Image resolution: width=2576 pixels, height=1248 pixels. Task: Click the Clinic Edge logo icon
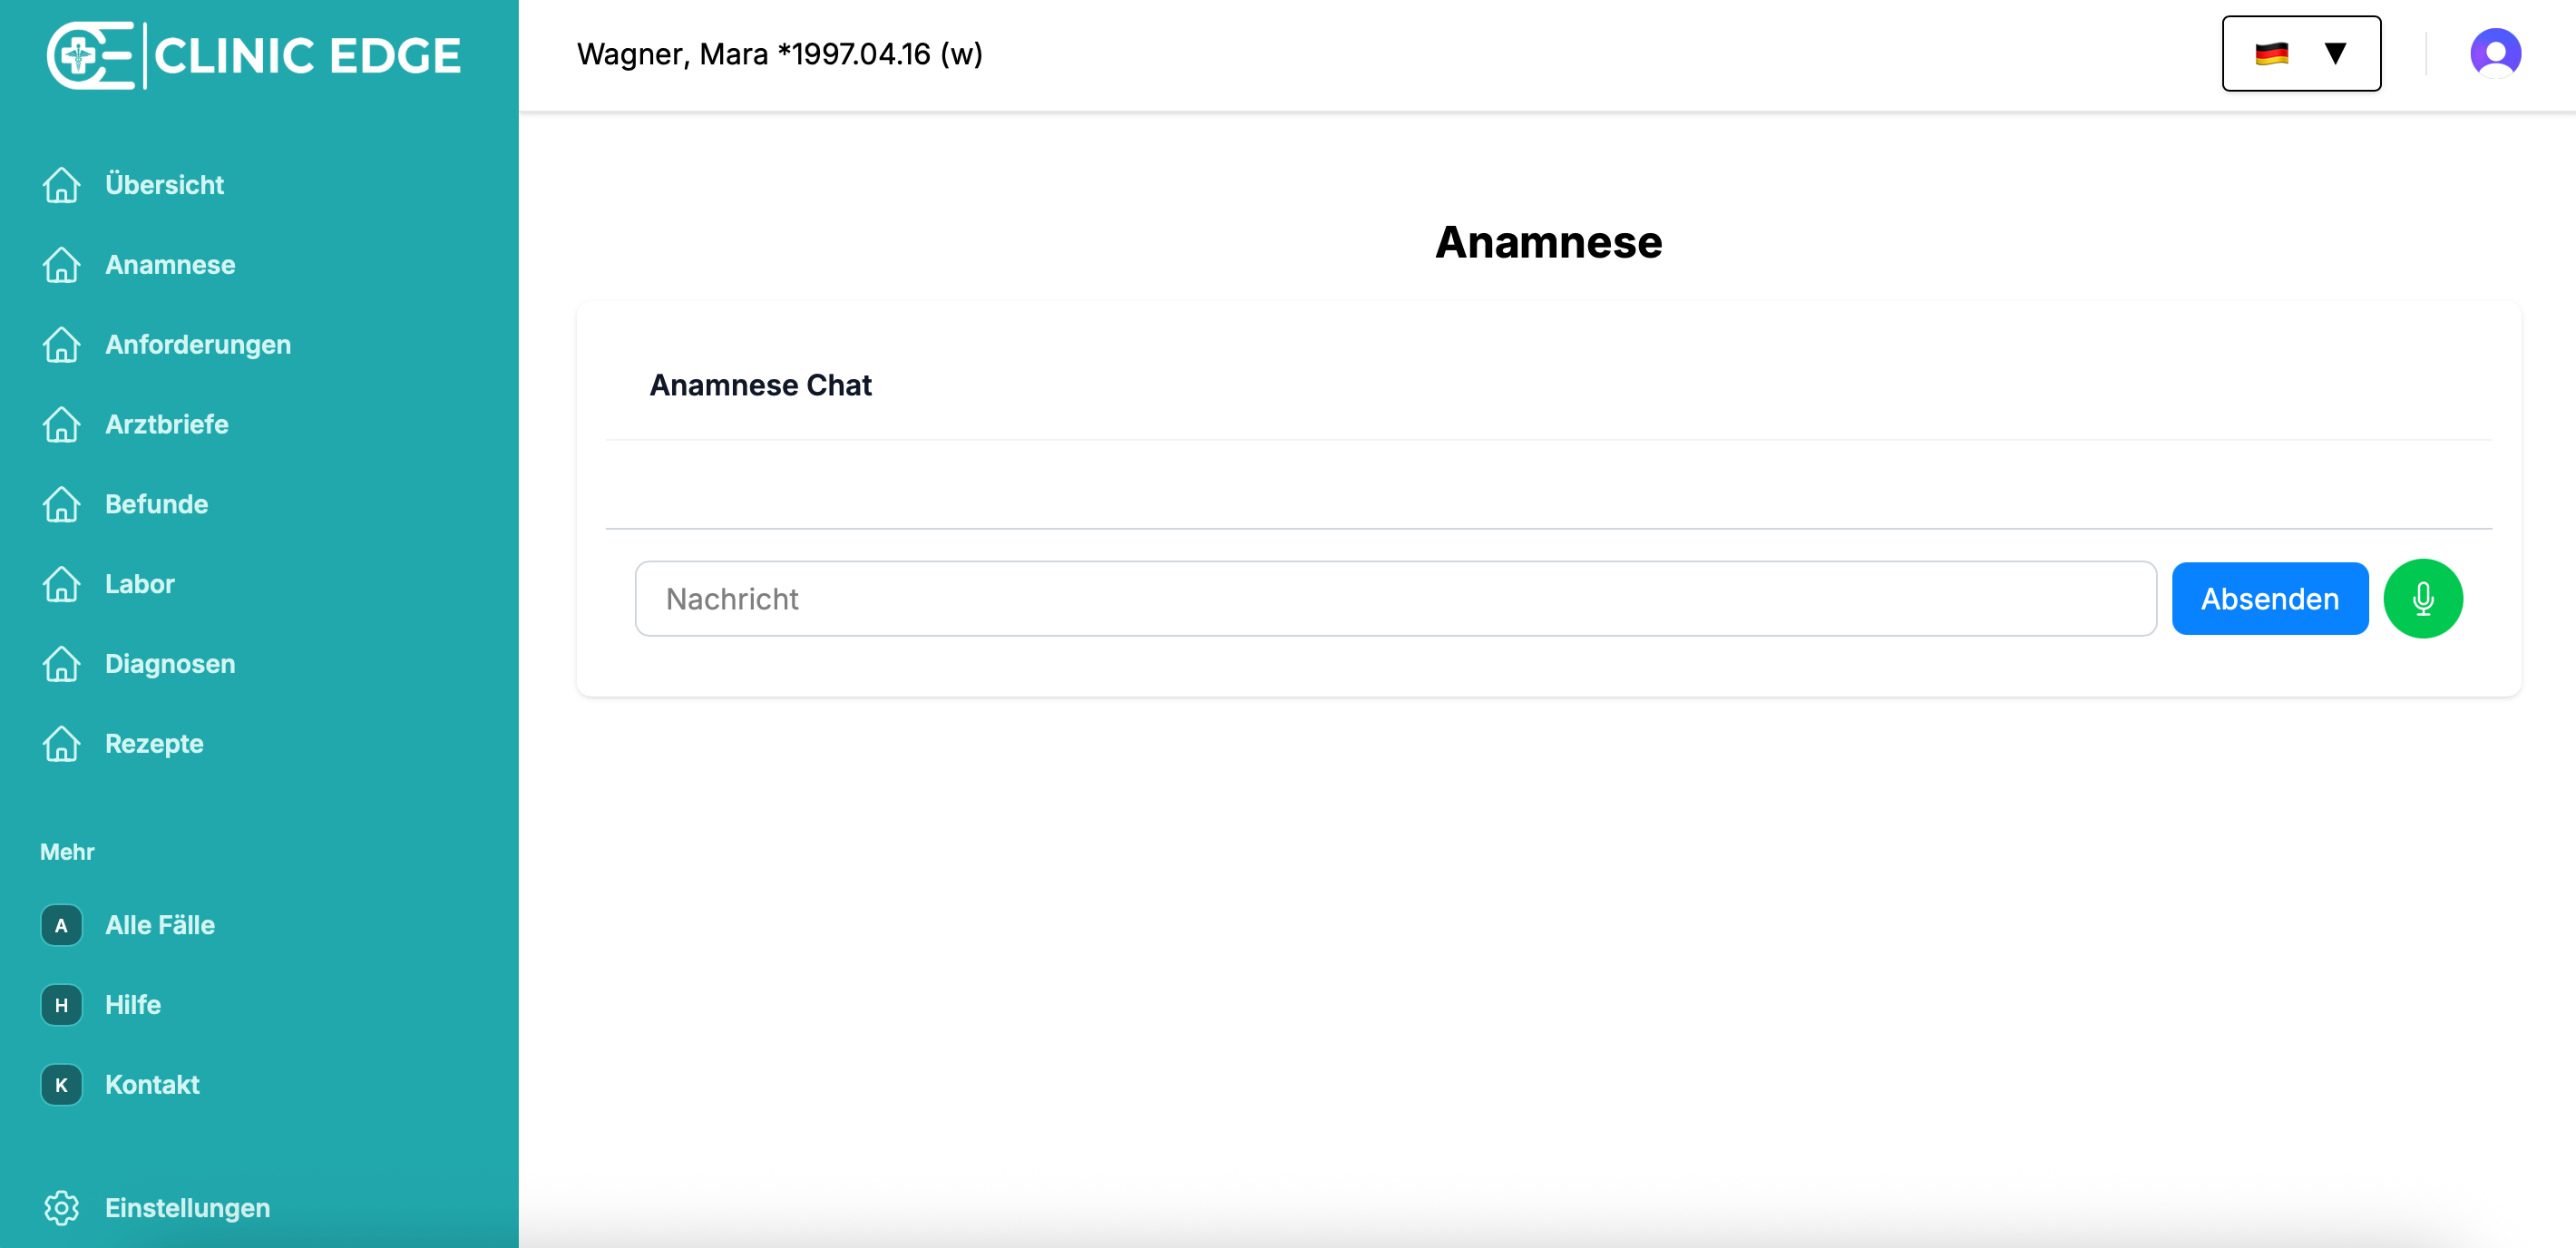pos(90,55)
